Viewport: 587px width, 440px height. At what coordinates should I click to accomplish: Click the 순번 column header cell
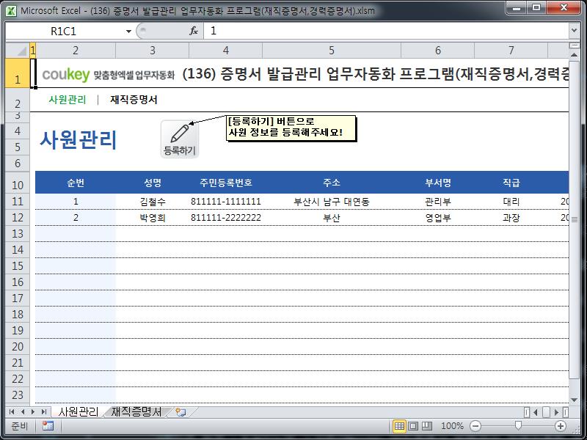click(76, 183)
